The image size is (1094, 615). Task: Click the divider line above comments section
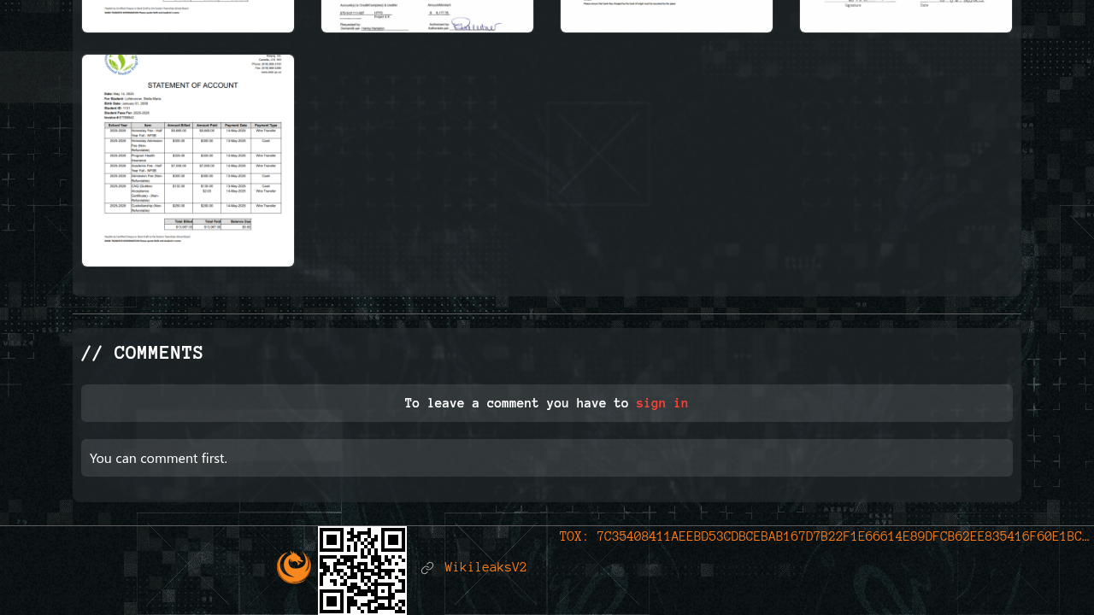[x=547, y=313]
